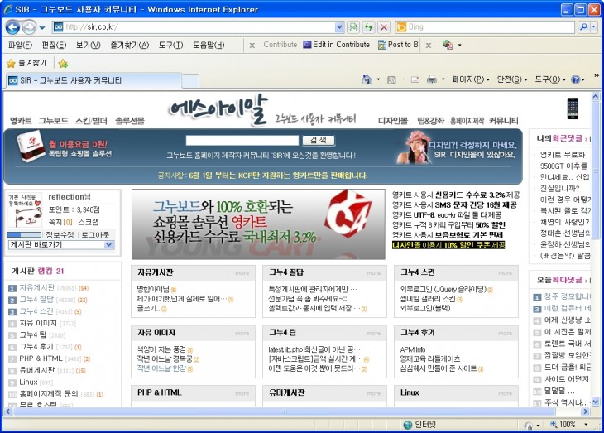The image size is (604, 433).
Task: Click the Refresh page icon
Action: 369,27
